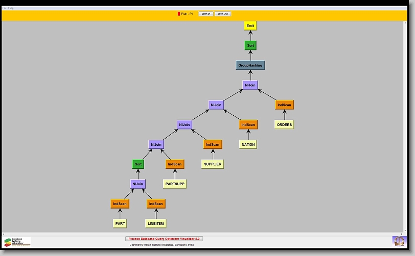Click the SUPPLIER table node
The height and width of the screenshot is (256, 415).
[x=213, y=164]
